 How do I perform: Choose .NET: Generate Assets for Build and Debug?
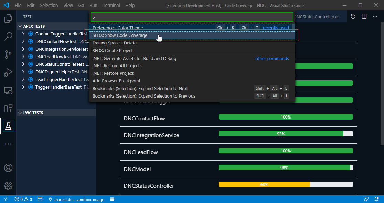point(192,58)
